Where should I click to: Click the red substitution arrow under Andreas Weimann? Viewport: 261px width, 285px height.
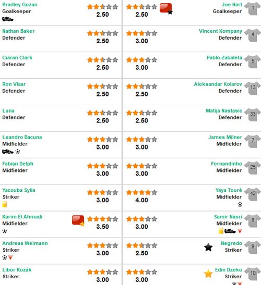click(x=10, y=257)
